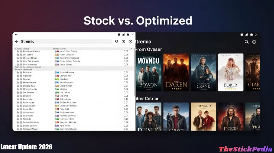This screenshot has height=153, width=274.
Task: Open the GLAR poster at row end
Action: (x=253, y=72)
